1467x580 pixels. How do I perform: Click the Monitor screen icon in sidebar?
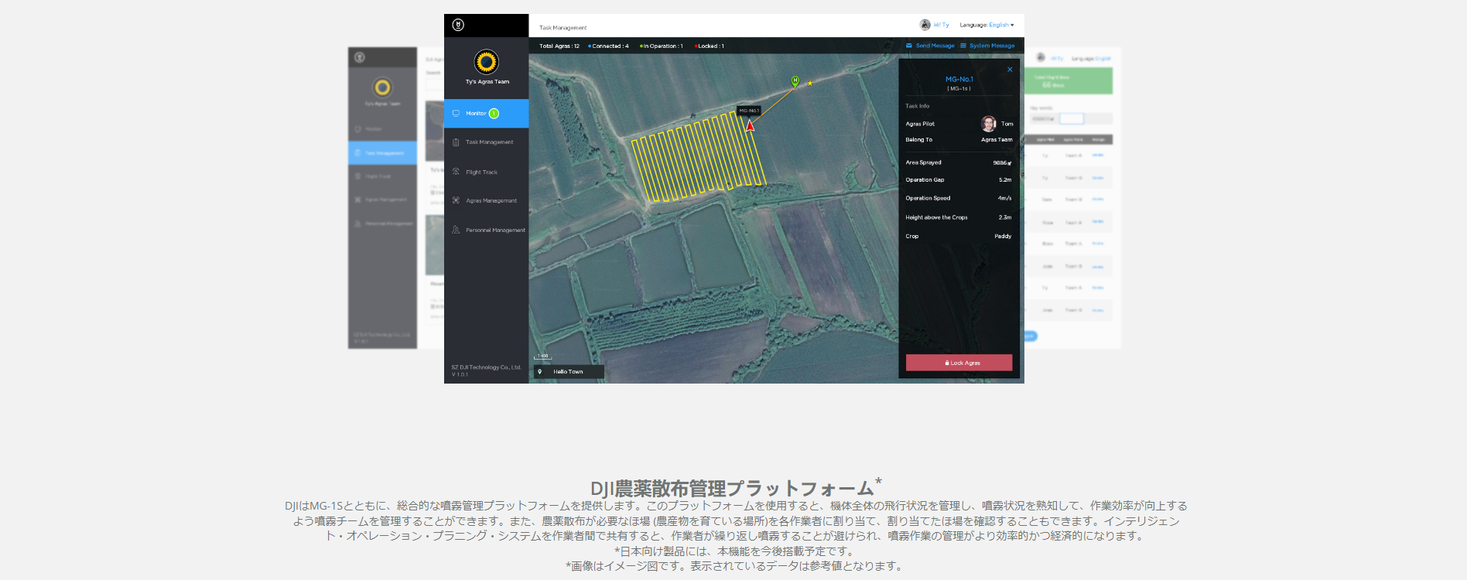pyautogui.click(x=456, y=113)
